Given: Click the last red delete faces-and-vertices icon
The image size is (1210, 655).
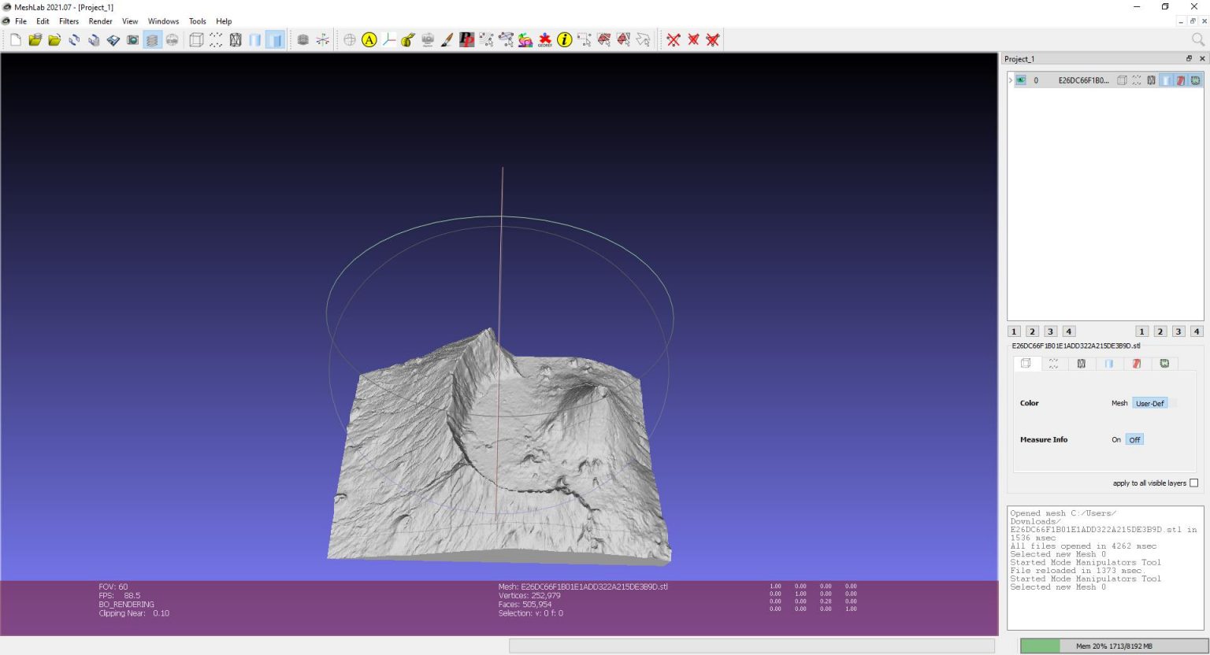Looking at the screenshot, I should coord(713,39).
